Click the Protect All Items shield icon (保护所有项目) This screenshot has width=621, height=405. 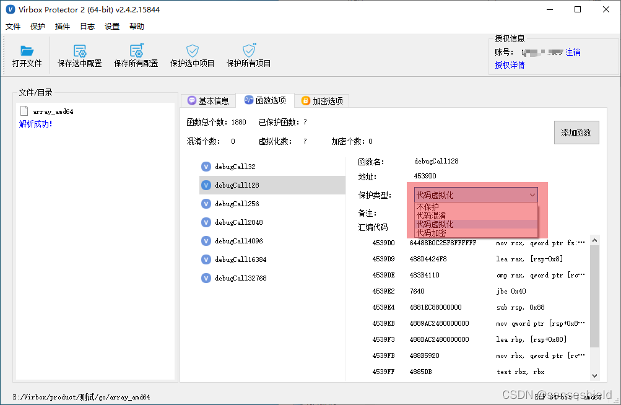249,50
